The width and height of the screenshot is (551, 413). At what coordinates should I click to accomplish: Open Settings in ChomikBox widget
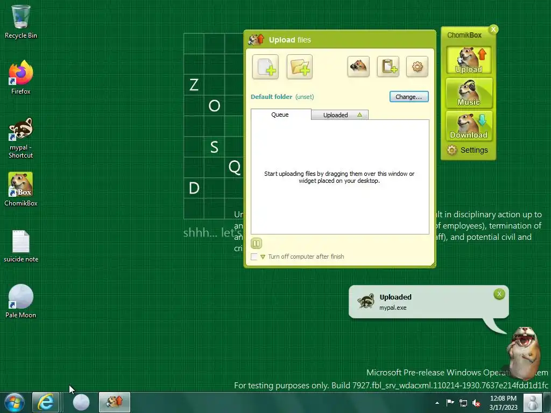pyautogui.click(x=468, y=150)
